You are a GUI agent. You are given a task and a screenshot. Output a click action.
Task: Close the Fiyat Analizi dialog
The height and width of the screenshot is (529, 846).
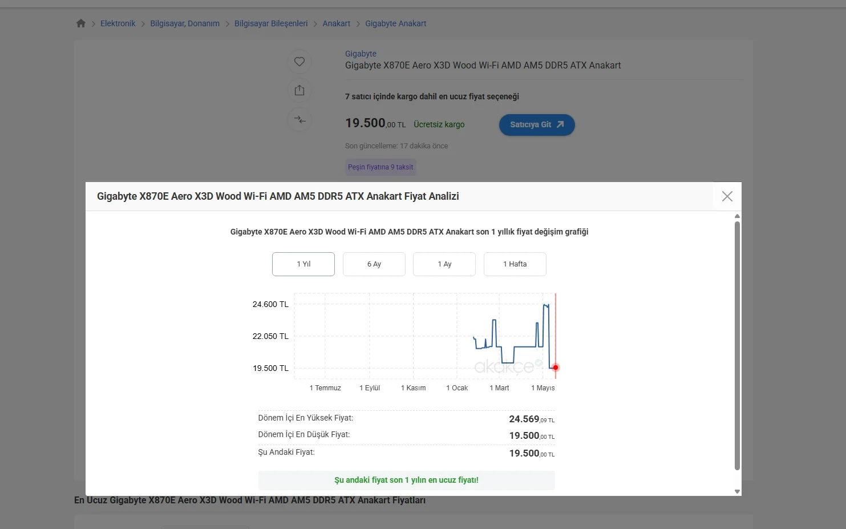tap(727, 196)
